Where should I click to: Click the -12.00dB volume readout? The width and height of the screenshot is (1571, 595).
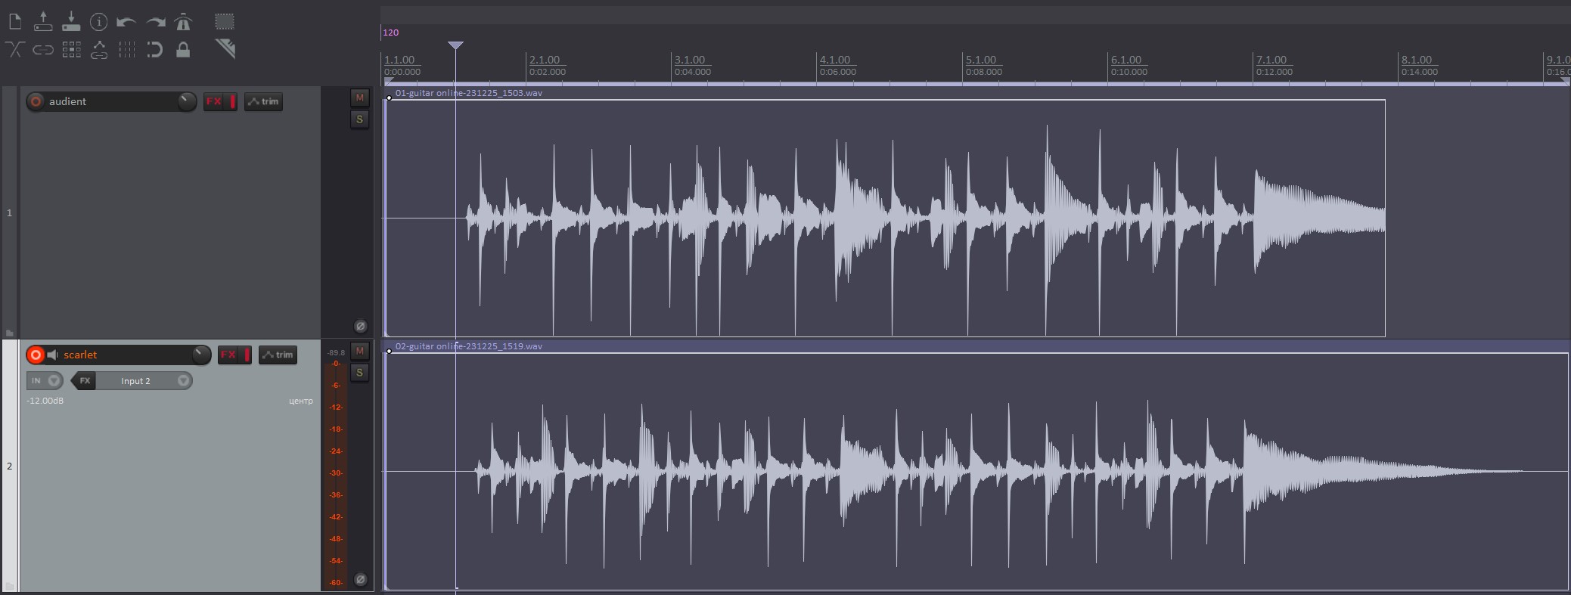(45, 401)
